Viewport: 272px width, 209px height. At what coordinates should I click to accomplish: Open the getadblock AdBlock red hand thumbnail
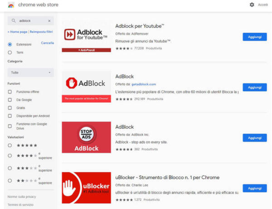click(86, 86)
